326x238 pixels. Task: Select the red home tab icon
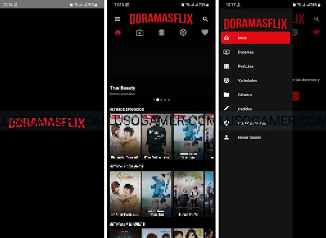(118, 33)
